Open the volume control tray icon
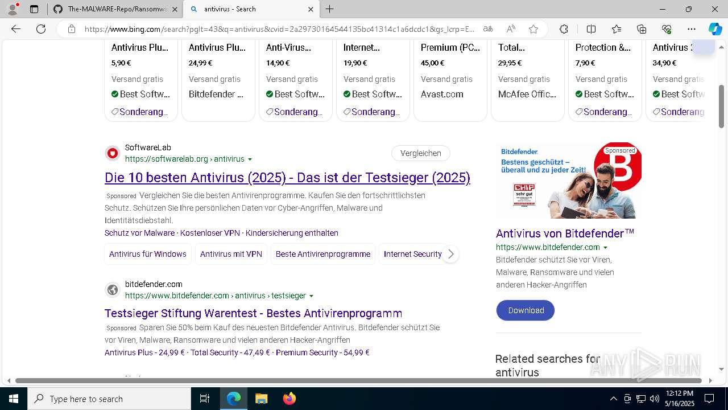Viewport: 728px width, 410px height. [655, 399]
